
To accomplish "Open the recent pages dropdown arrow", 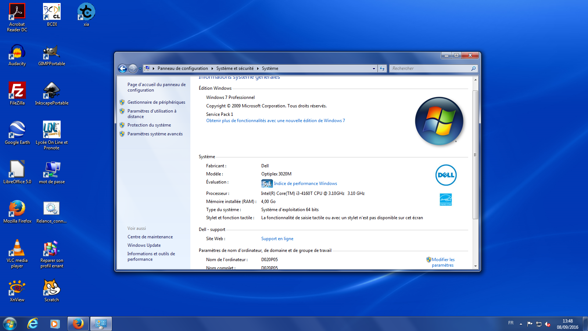I will click(140, 69).
